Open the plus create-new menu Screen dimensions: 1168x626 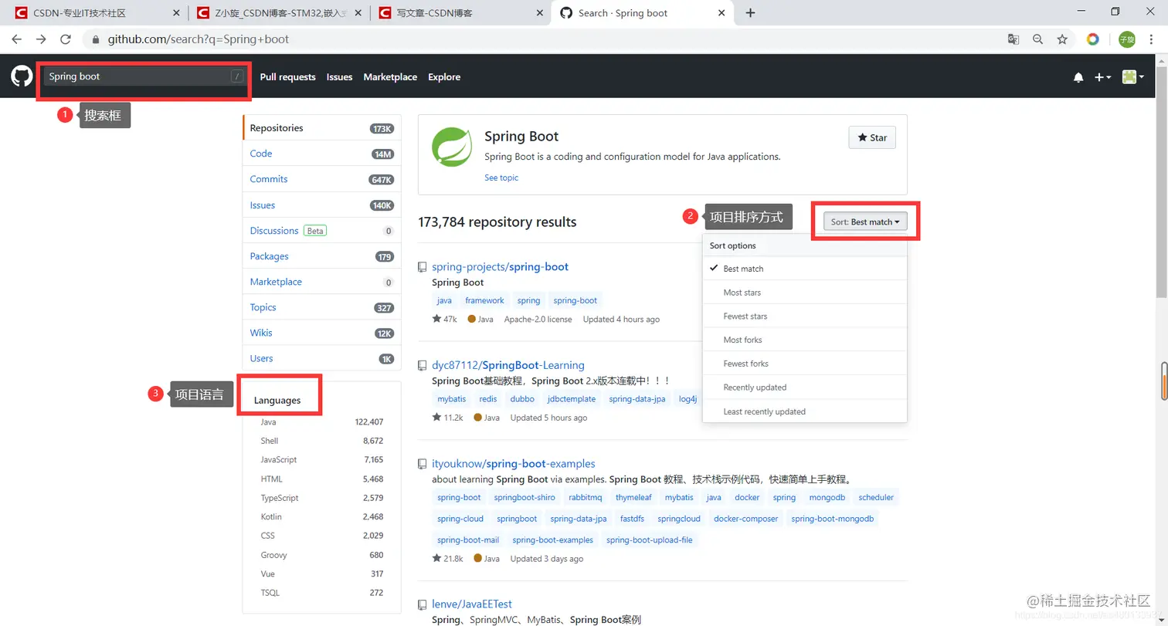click(x=1103, y=77)
